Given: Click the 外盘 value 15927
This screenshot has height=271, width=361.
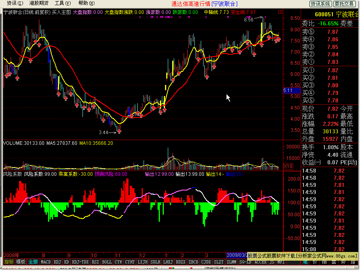Looking at the screenshot, I should 330,139.
